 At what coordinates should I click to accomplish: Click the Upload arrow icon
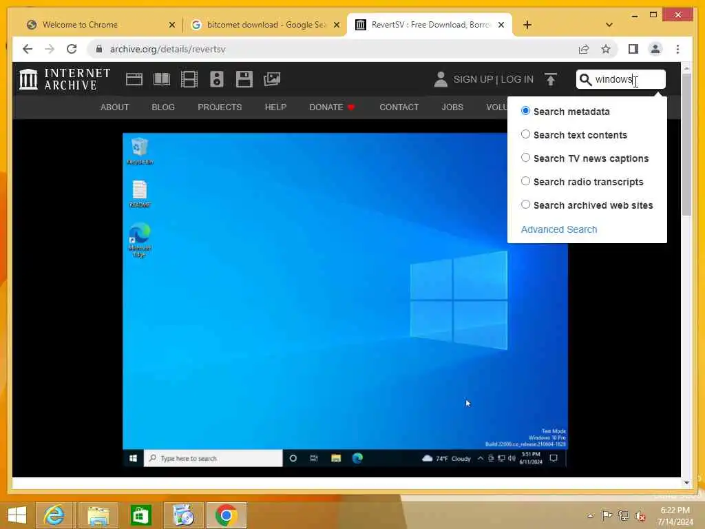pos(550,79)
